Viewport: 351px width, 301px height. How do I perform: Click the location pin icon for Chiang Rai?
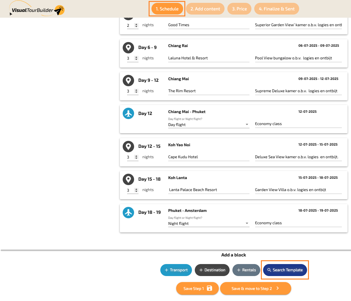128,48
